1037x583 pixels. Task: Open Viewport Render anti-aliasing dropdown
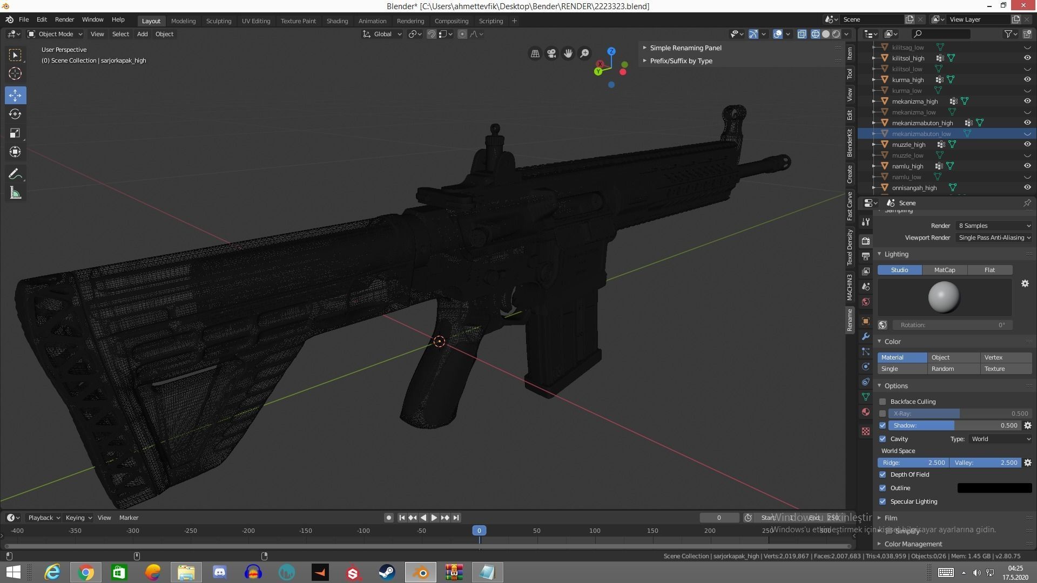click(994, 238)
